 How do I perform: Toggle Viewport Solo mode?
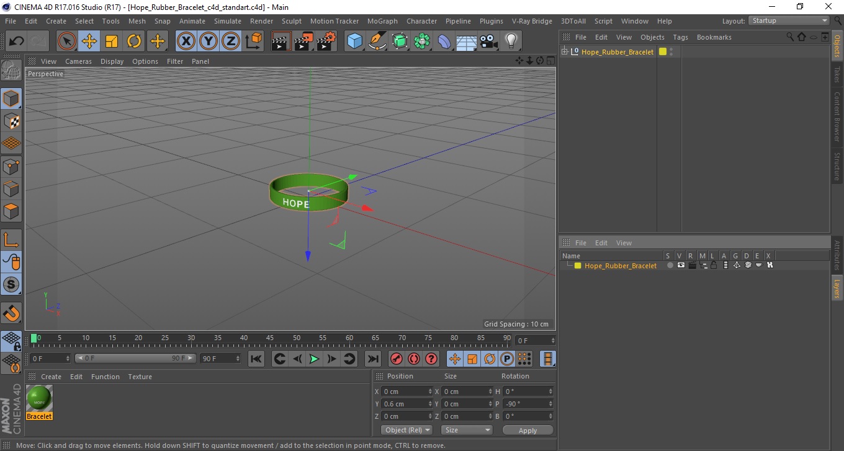(x=11, y=285)
